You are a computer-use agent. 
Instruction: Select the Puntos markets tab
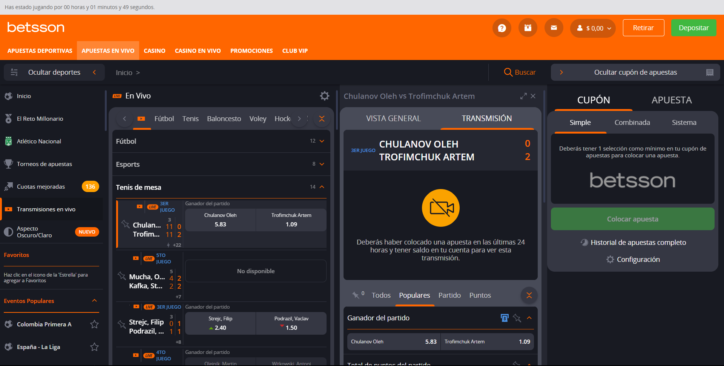(480, 295)
